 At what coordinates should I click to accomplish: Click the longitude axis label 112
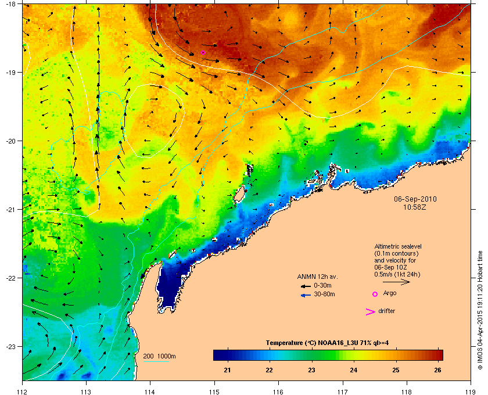(23, 392)
